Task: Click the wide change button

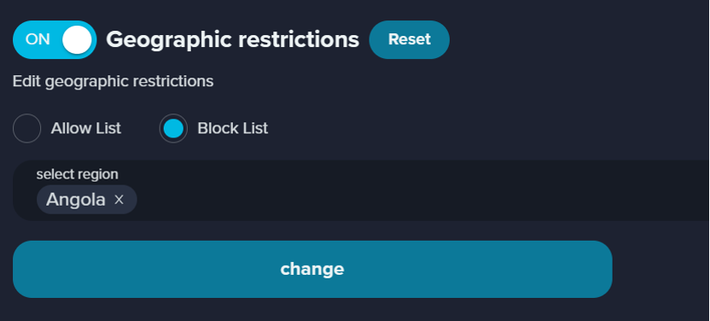Action: [312, 269]
